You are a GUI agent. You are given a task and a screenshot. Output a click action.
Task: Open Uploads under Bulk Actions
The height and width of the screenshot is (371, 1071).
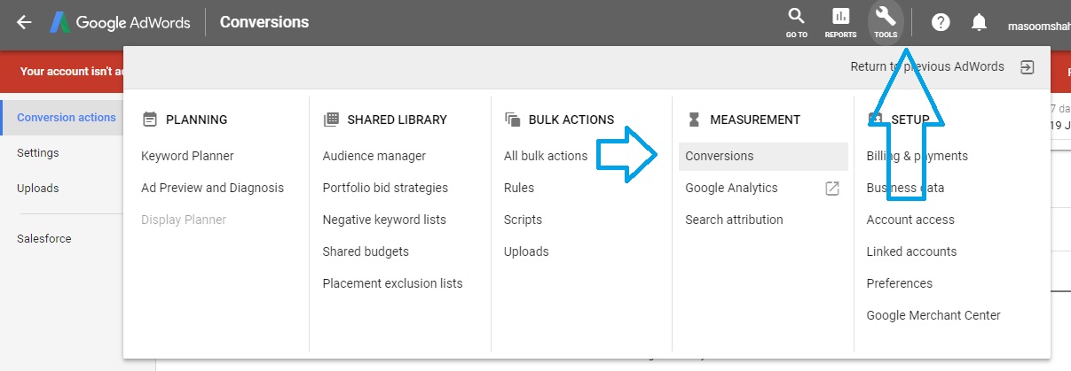(526, 251)
